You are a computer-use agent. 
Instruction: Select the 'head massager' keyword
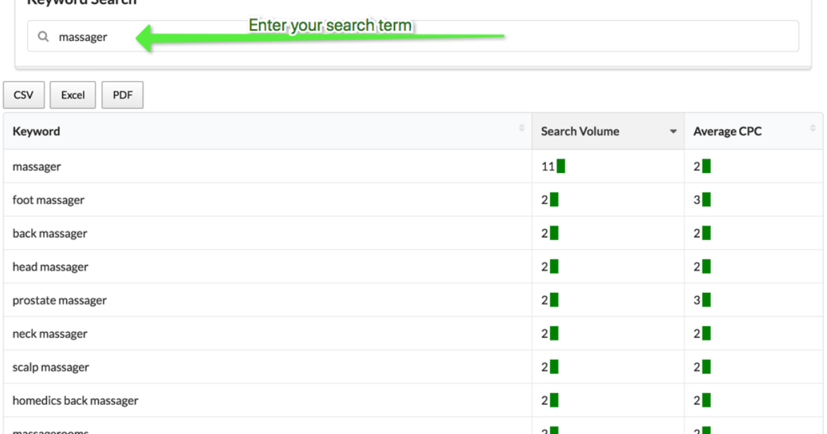click(51, 266)
